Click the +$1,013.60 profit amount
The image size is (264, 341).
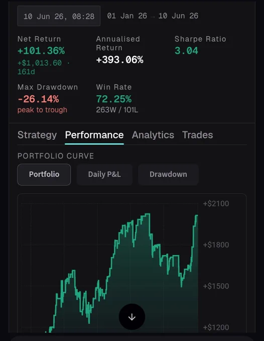40,63
